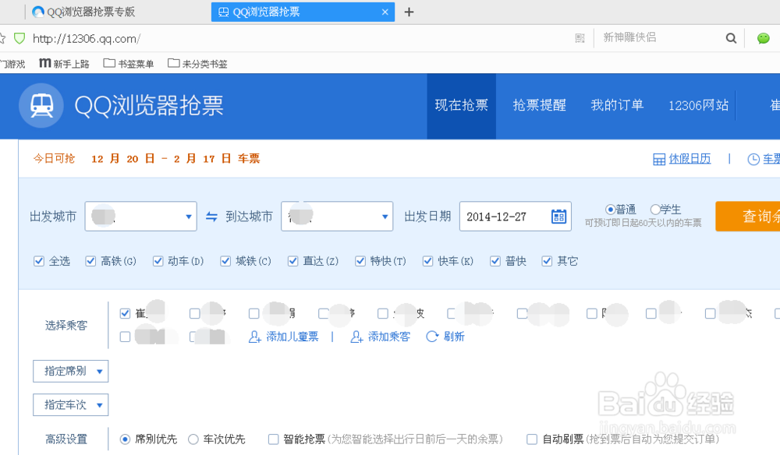
Task: Open new tab with plus button
Action: [x=409, y=12]
